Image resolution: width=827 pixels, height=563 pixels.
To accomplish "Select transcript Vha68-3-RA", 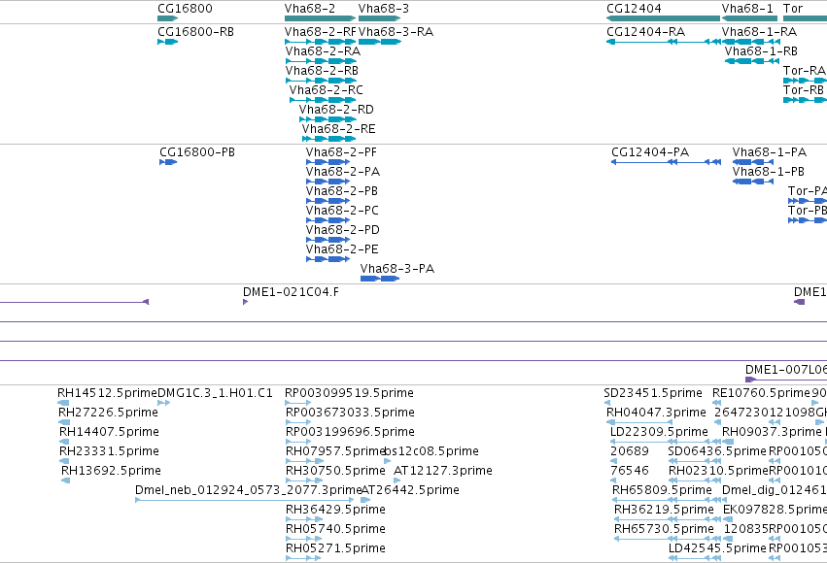I will [x=396, y=32].
